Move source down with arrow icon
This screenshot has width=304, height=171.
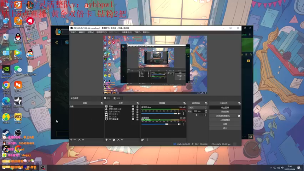click(122, 140)
